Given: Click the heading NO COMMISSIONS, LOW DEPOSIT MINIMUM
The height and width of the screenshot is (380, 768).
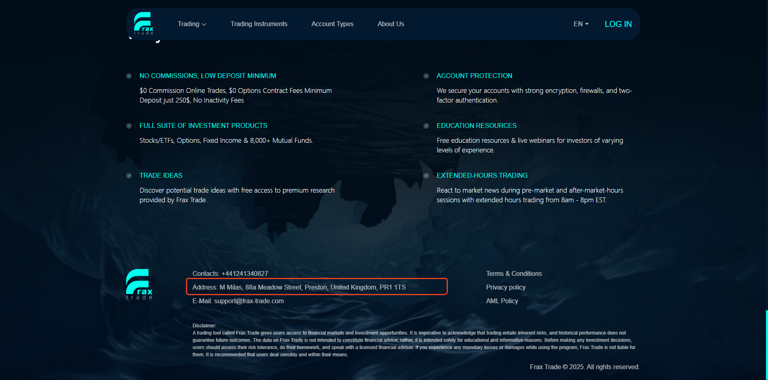Looking at the screenshot, I should click(208, 76).
